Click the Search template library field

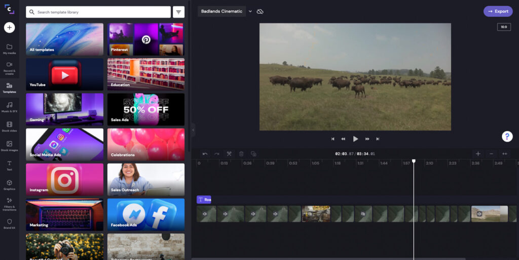(x=98, y=12)
